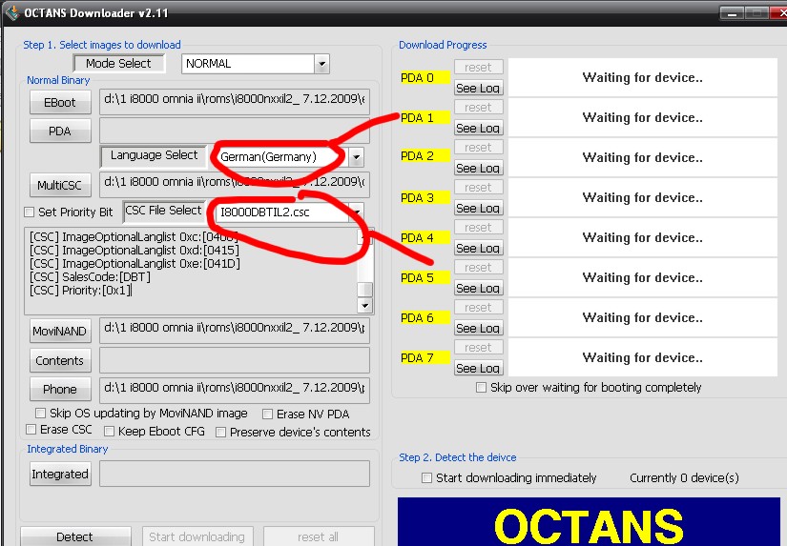Screen dimensions: 787x546
Task: Open the German(Germany) language dropdown
Action: (x=356, y=157)
